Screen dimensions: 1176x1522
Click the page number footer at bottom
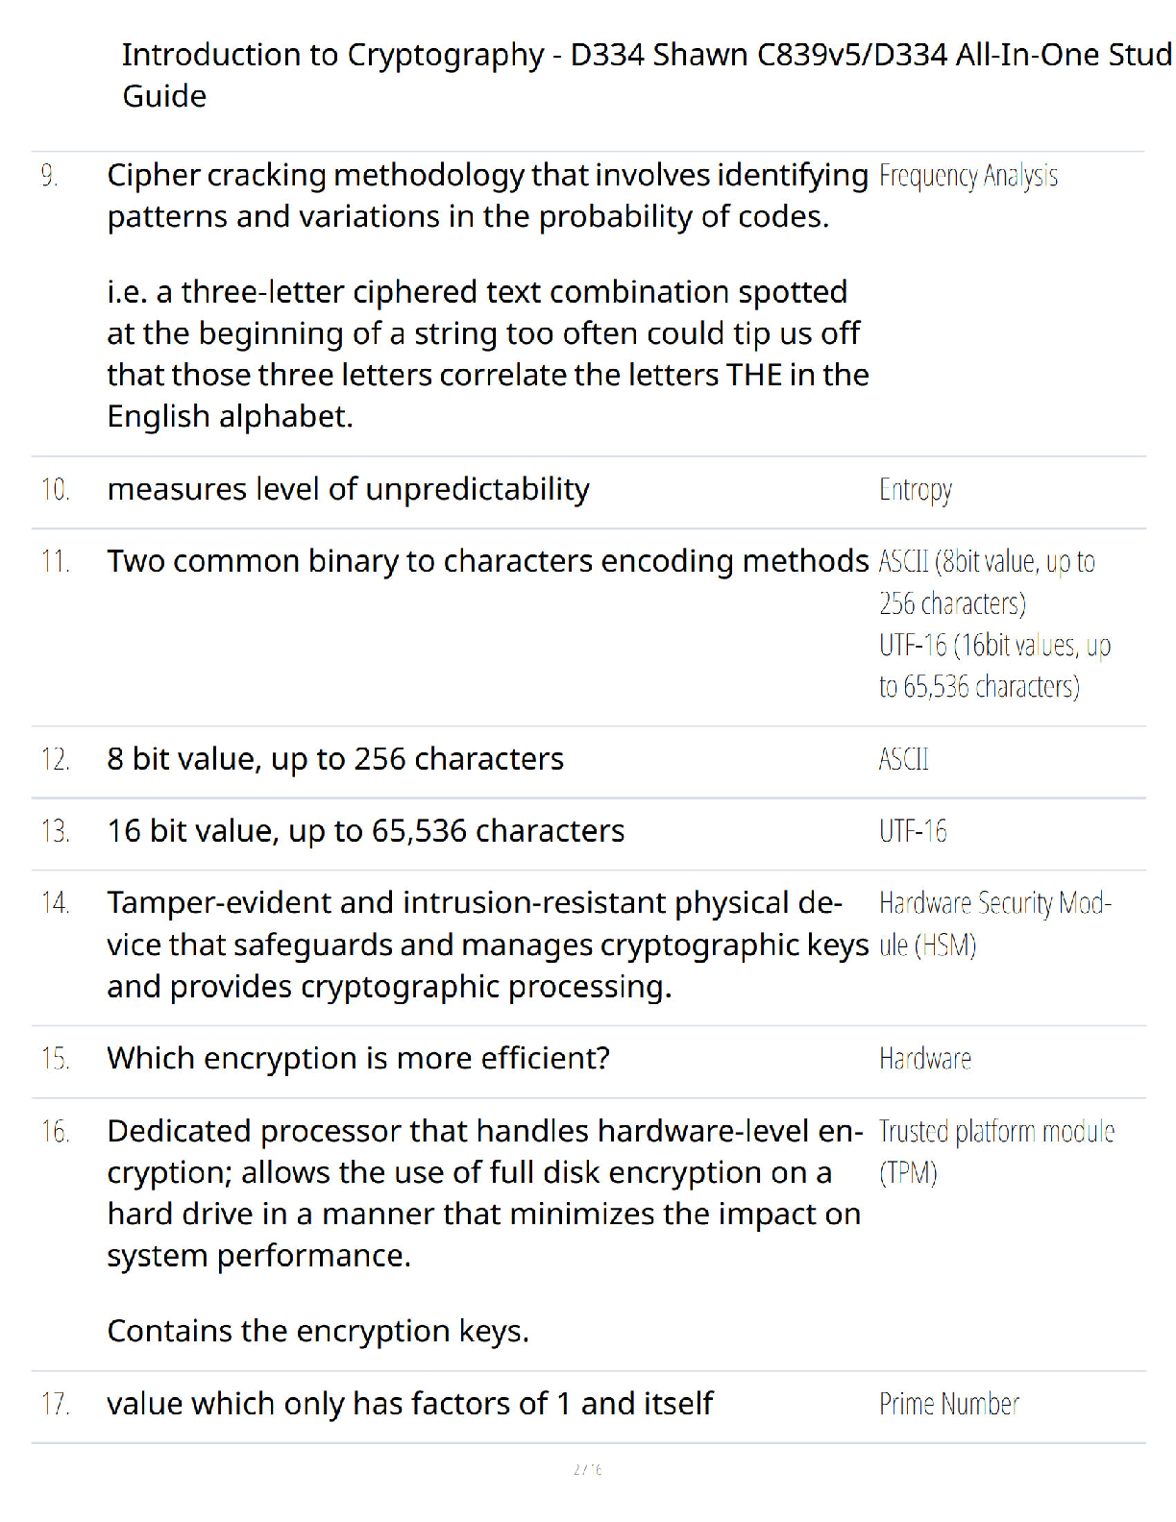[x=587, y=1469]
